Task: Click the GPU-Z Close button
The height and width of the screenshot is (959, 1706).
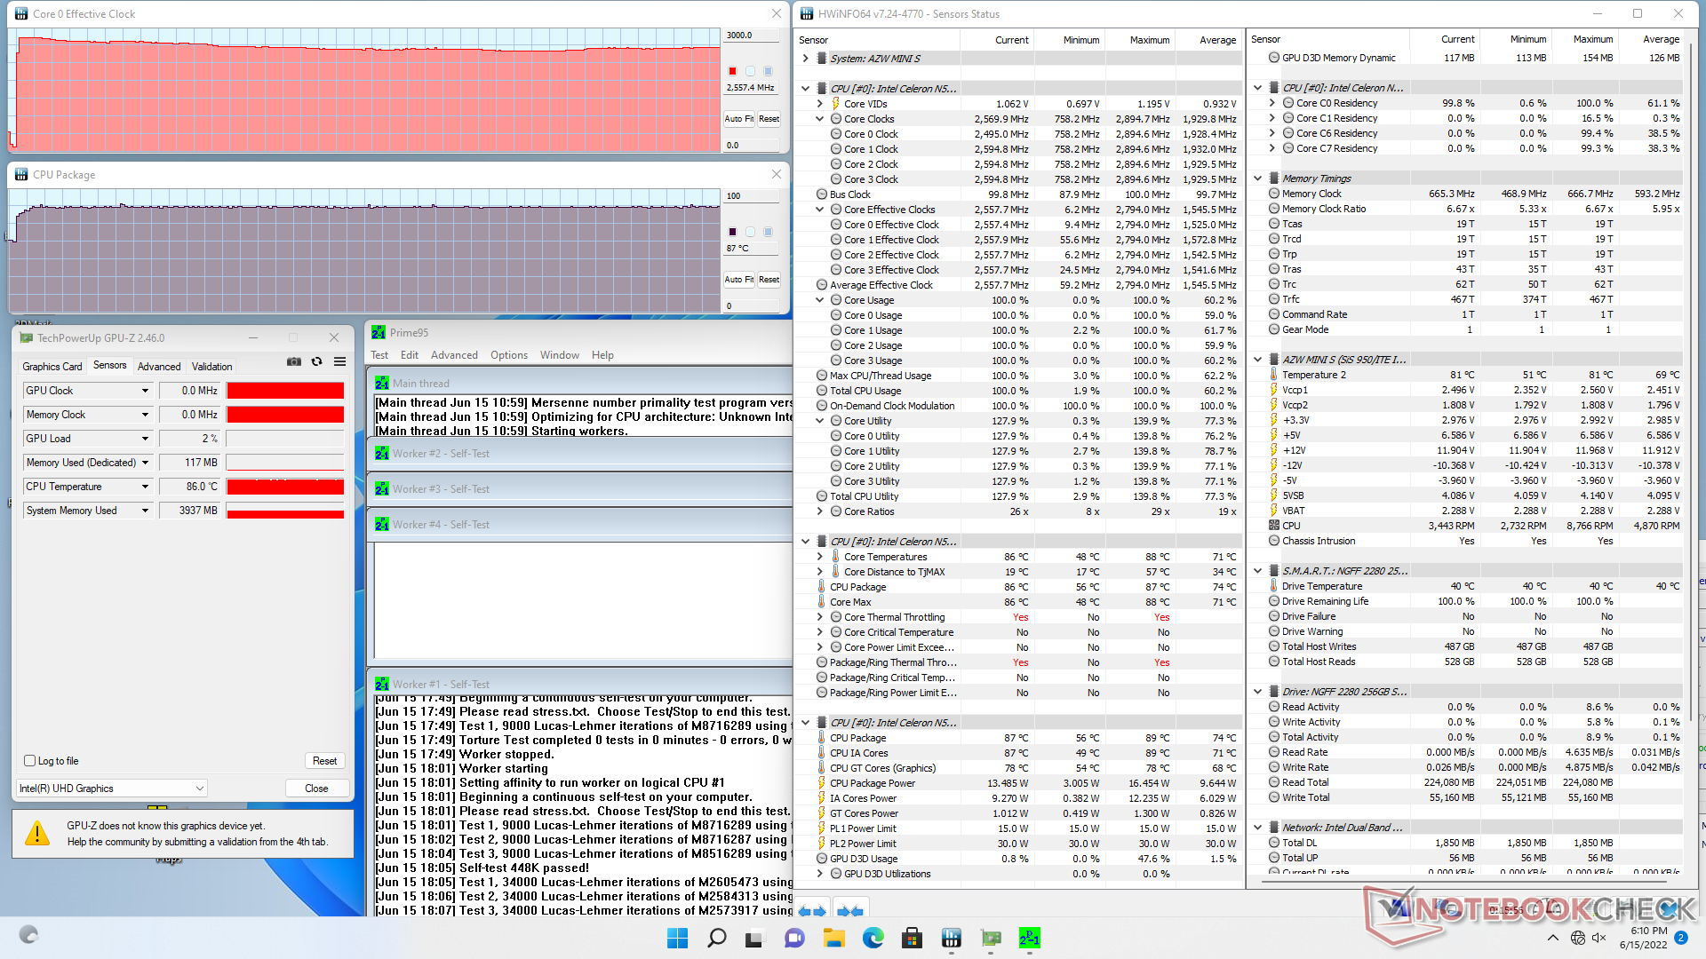Action: click(316, 789)
